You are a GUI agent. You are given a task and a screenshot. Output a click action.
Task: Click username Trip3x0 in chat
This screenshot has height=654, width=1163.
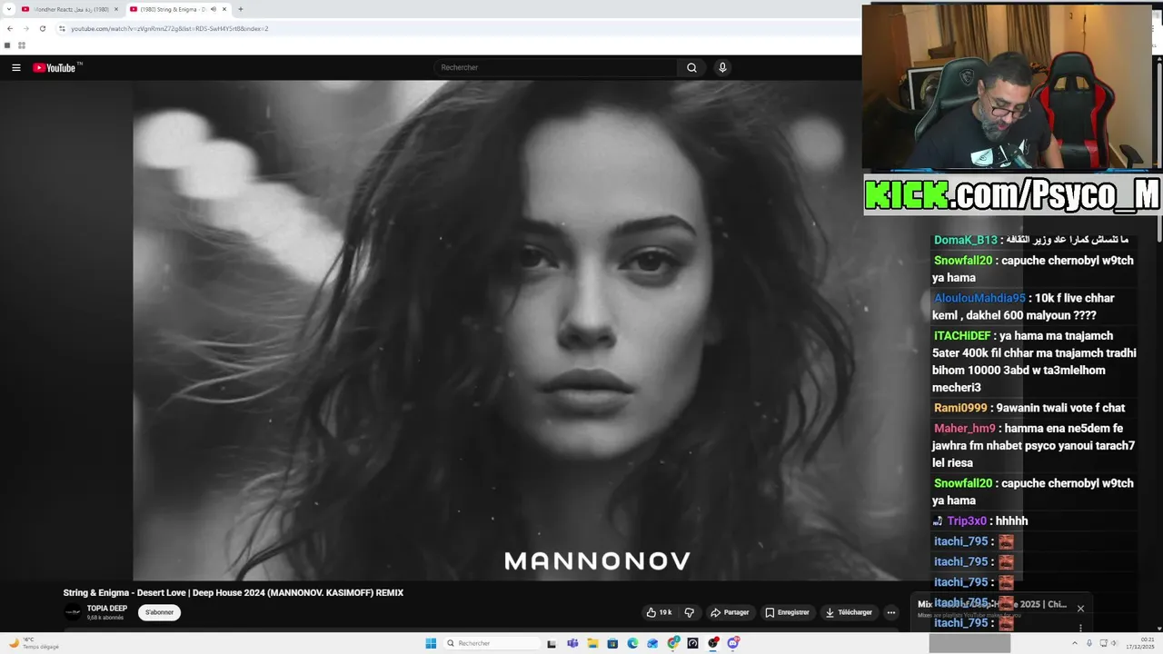point(967,520)
